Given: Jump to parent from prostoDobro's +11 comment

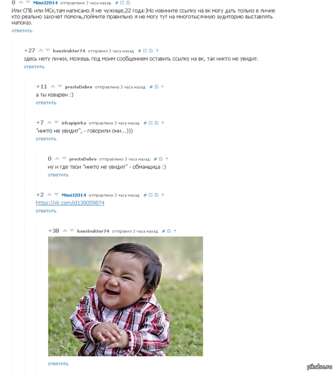Looking at the screenshot, I should click(x=162, y=87).
